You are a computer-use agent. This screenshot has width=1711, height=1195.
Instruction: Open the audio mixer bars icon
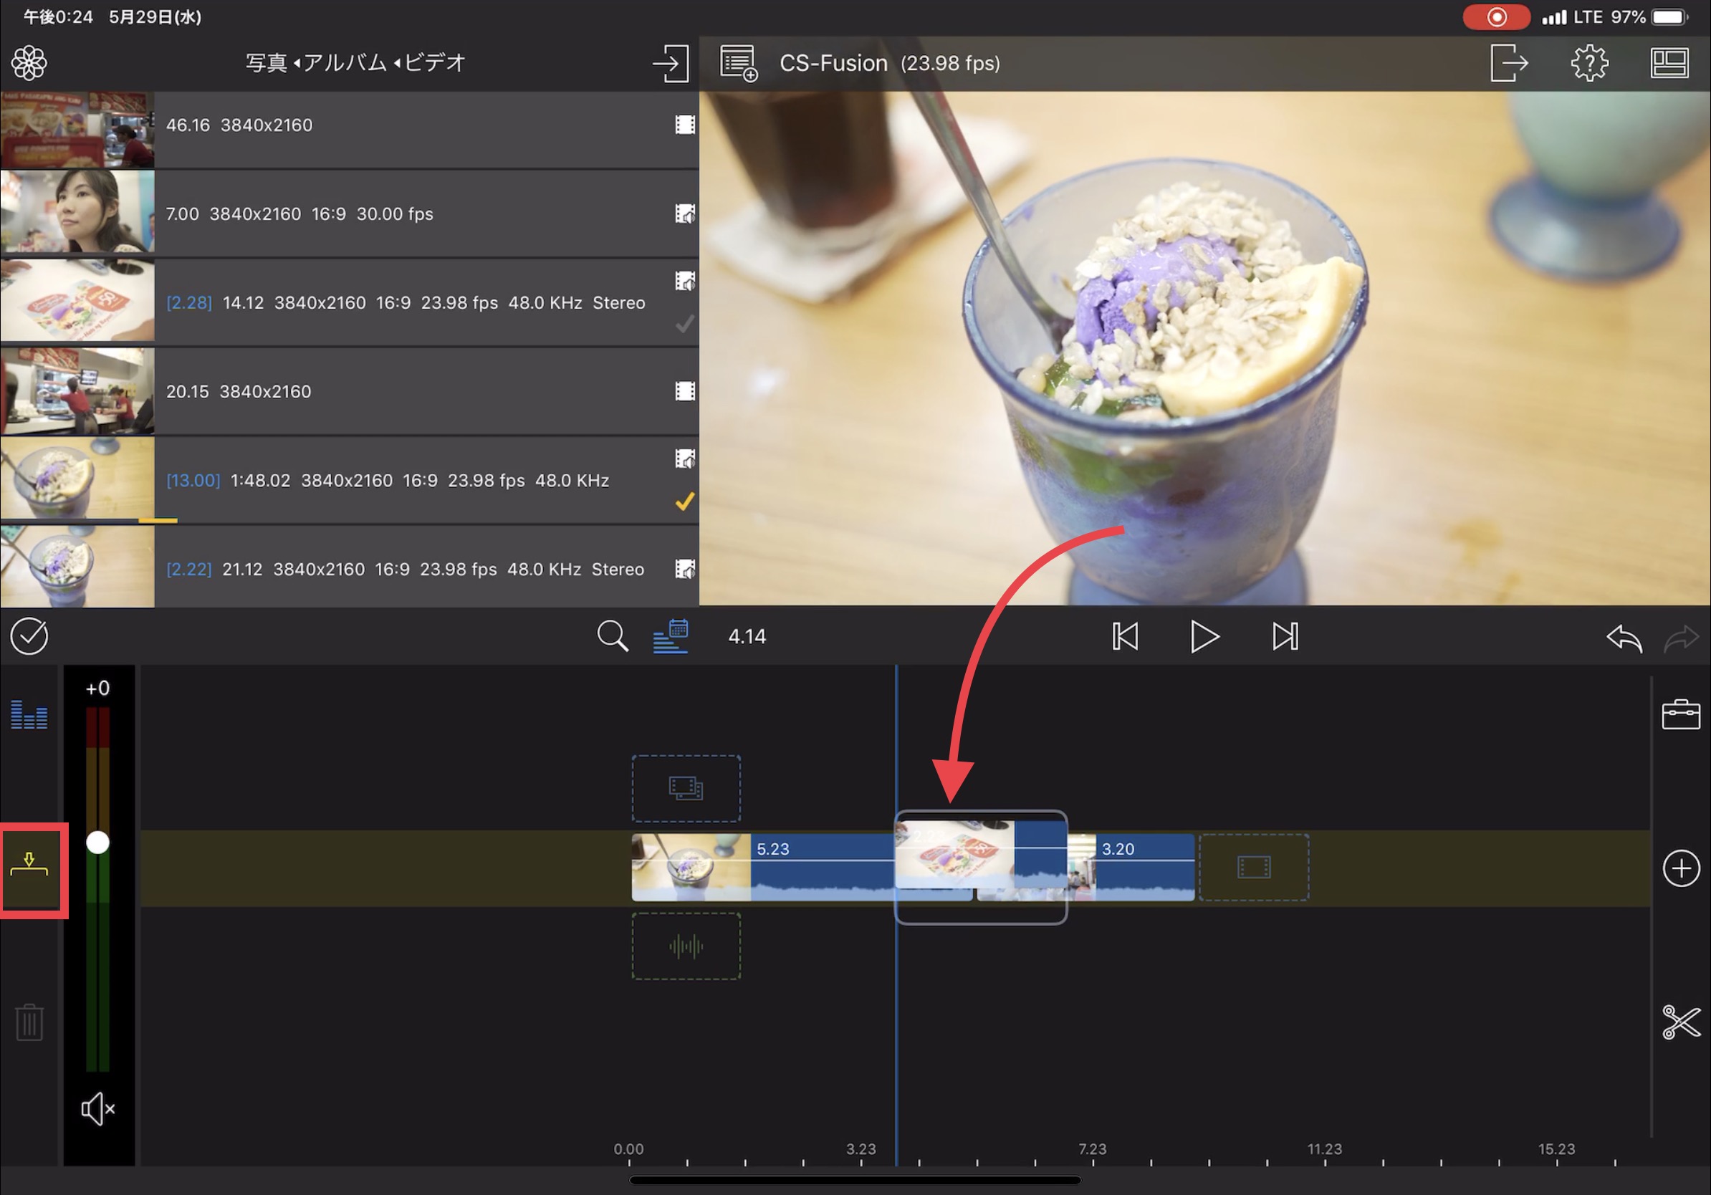(29, 714)
